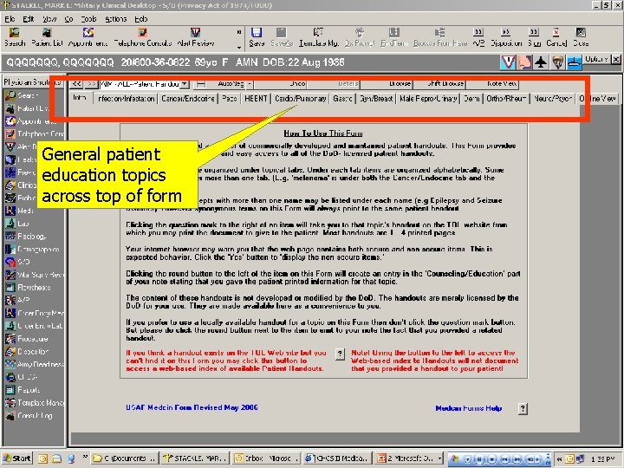Open Army Readiness from the sidebar

point(34,364)
